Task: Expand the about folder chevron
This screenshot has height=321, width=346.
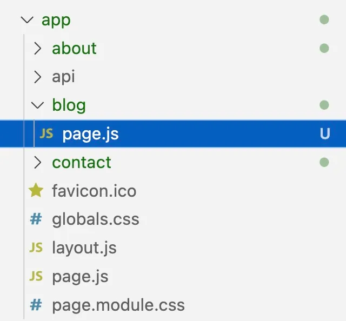Action: [38, 48]
